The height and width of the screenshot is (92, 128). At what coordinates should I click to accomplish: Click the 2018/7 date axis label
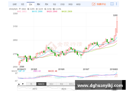86,69
